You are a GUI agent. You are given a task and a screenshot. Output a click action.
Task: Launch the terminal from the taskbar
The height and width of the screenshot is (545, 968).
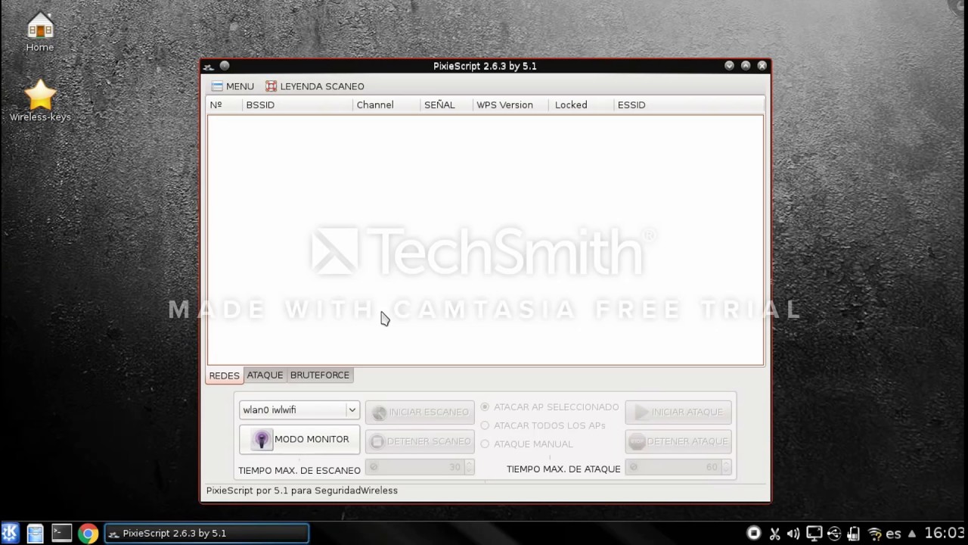pyautogui.click(x=61, y=534)
